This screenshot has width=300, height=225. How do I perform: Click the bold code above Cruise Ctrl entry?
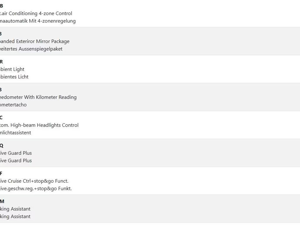(1, 173)
